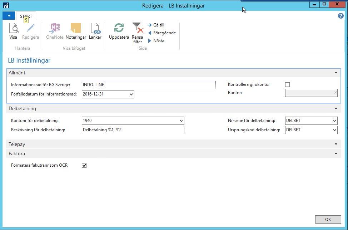
Task: Open the help question mark icon
Action: point(341,16)
